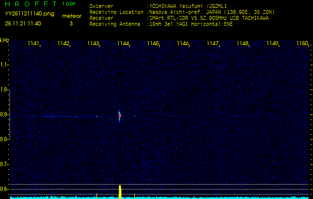
Task: Click the 0.9 kHz frequency axis label
Action: click(x=4, y=114)
